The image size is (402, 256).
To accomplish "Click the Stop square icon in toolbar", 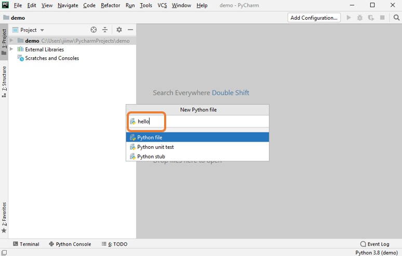I will pos(382,18).
